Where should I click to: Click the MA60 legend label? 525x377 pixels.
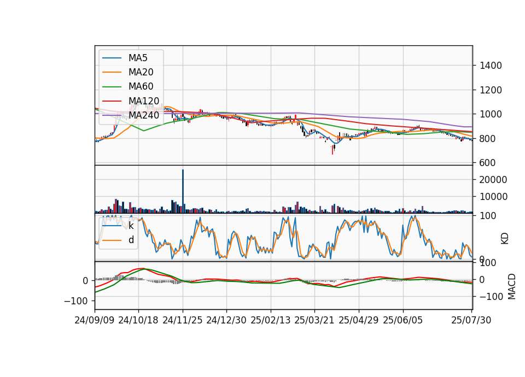[141, 87]
